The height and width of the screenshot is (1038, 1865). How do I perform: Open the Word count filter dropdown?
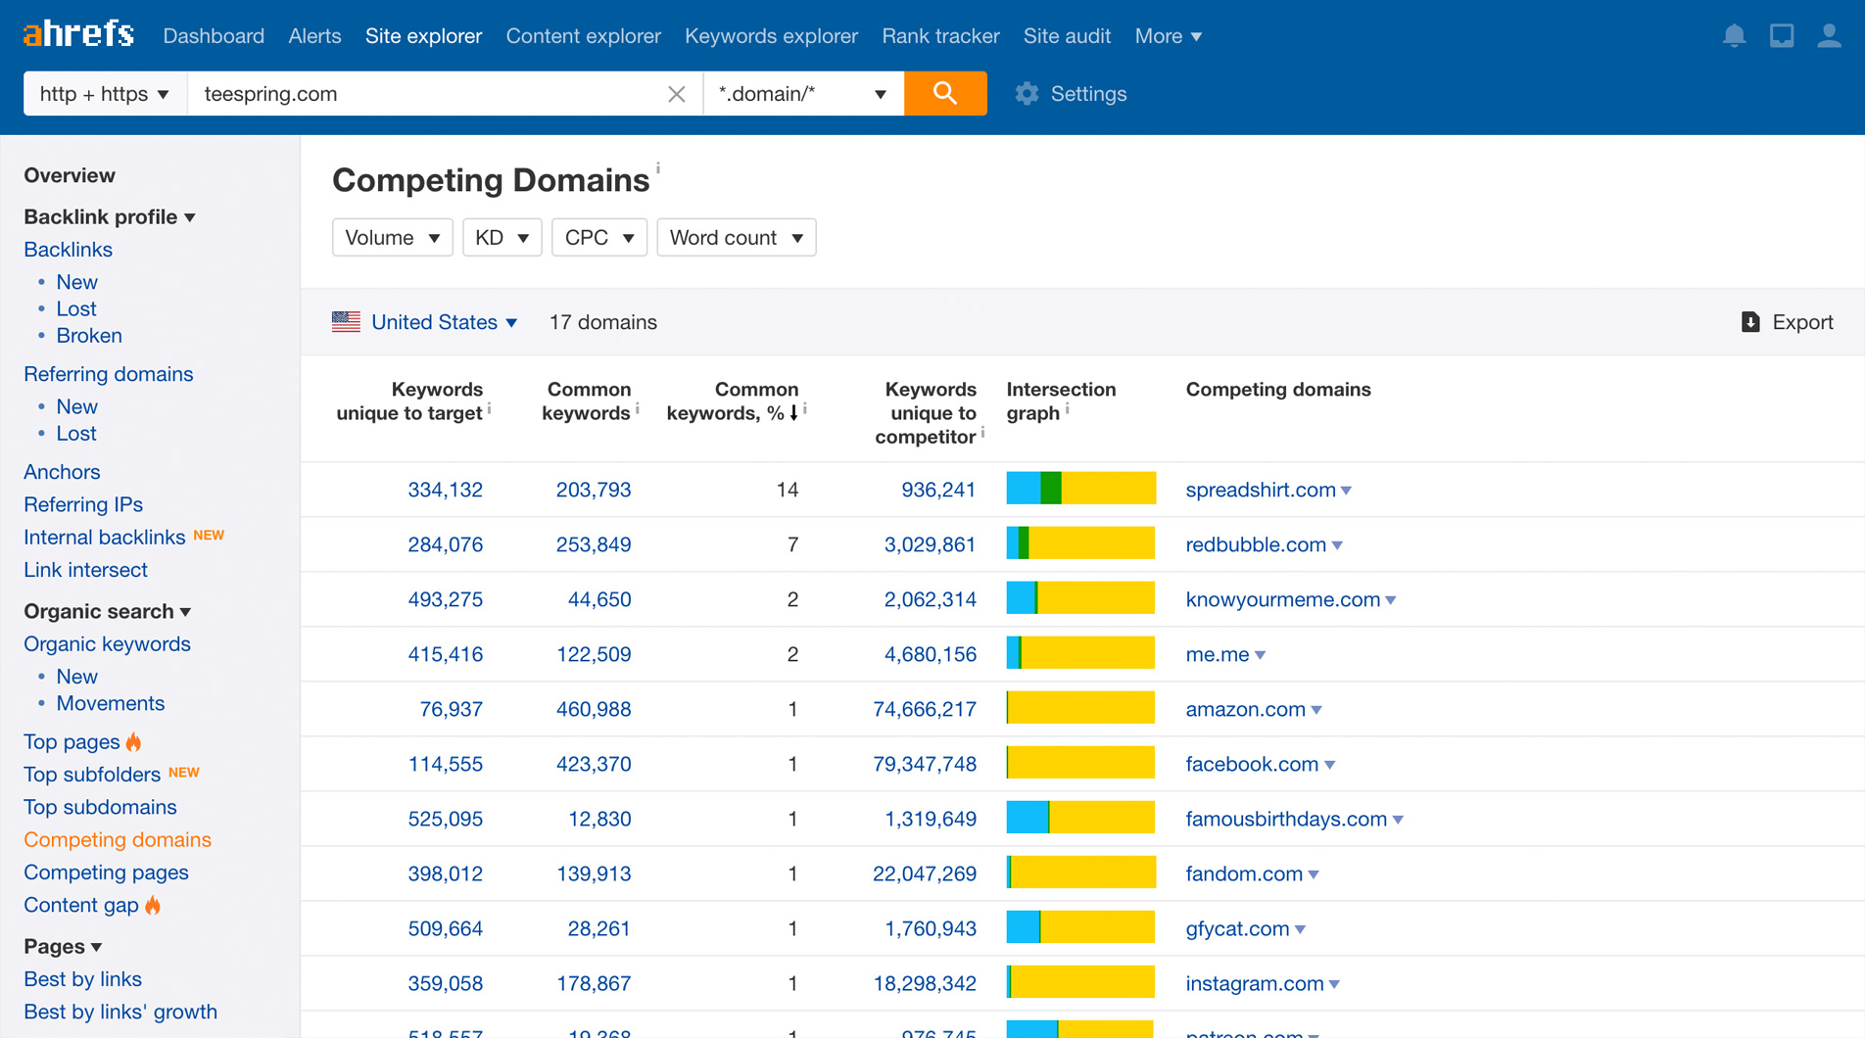(x=736, y=238)
